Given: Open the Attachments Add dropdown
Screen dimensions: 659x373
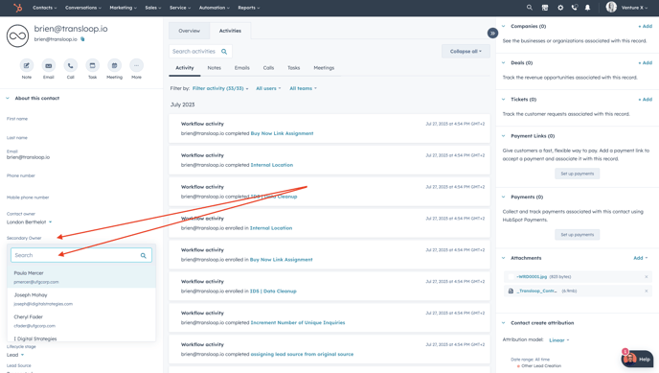Looking at the screenshot, I should (641, 258).
